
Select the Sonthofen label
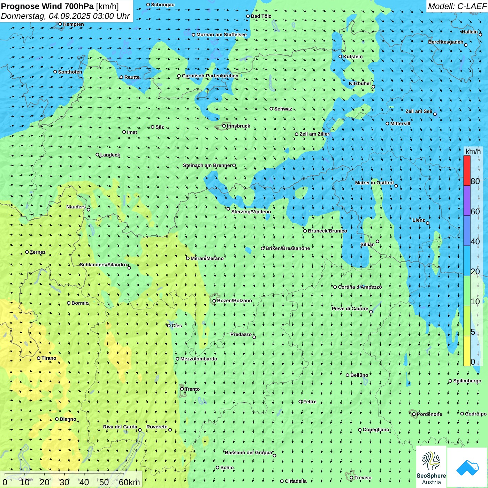pos(70,72)
